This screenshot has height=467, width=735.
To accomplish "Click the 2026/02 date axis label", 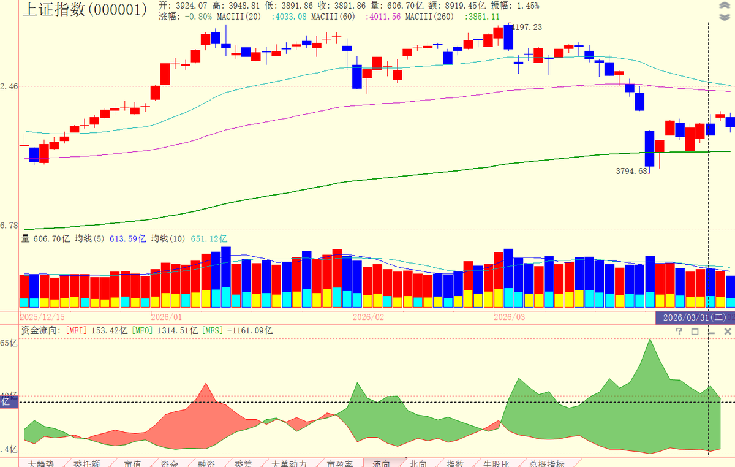I will (369, 317).
